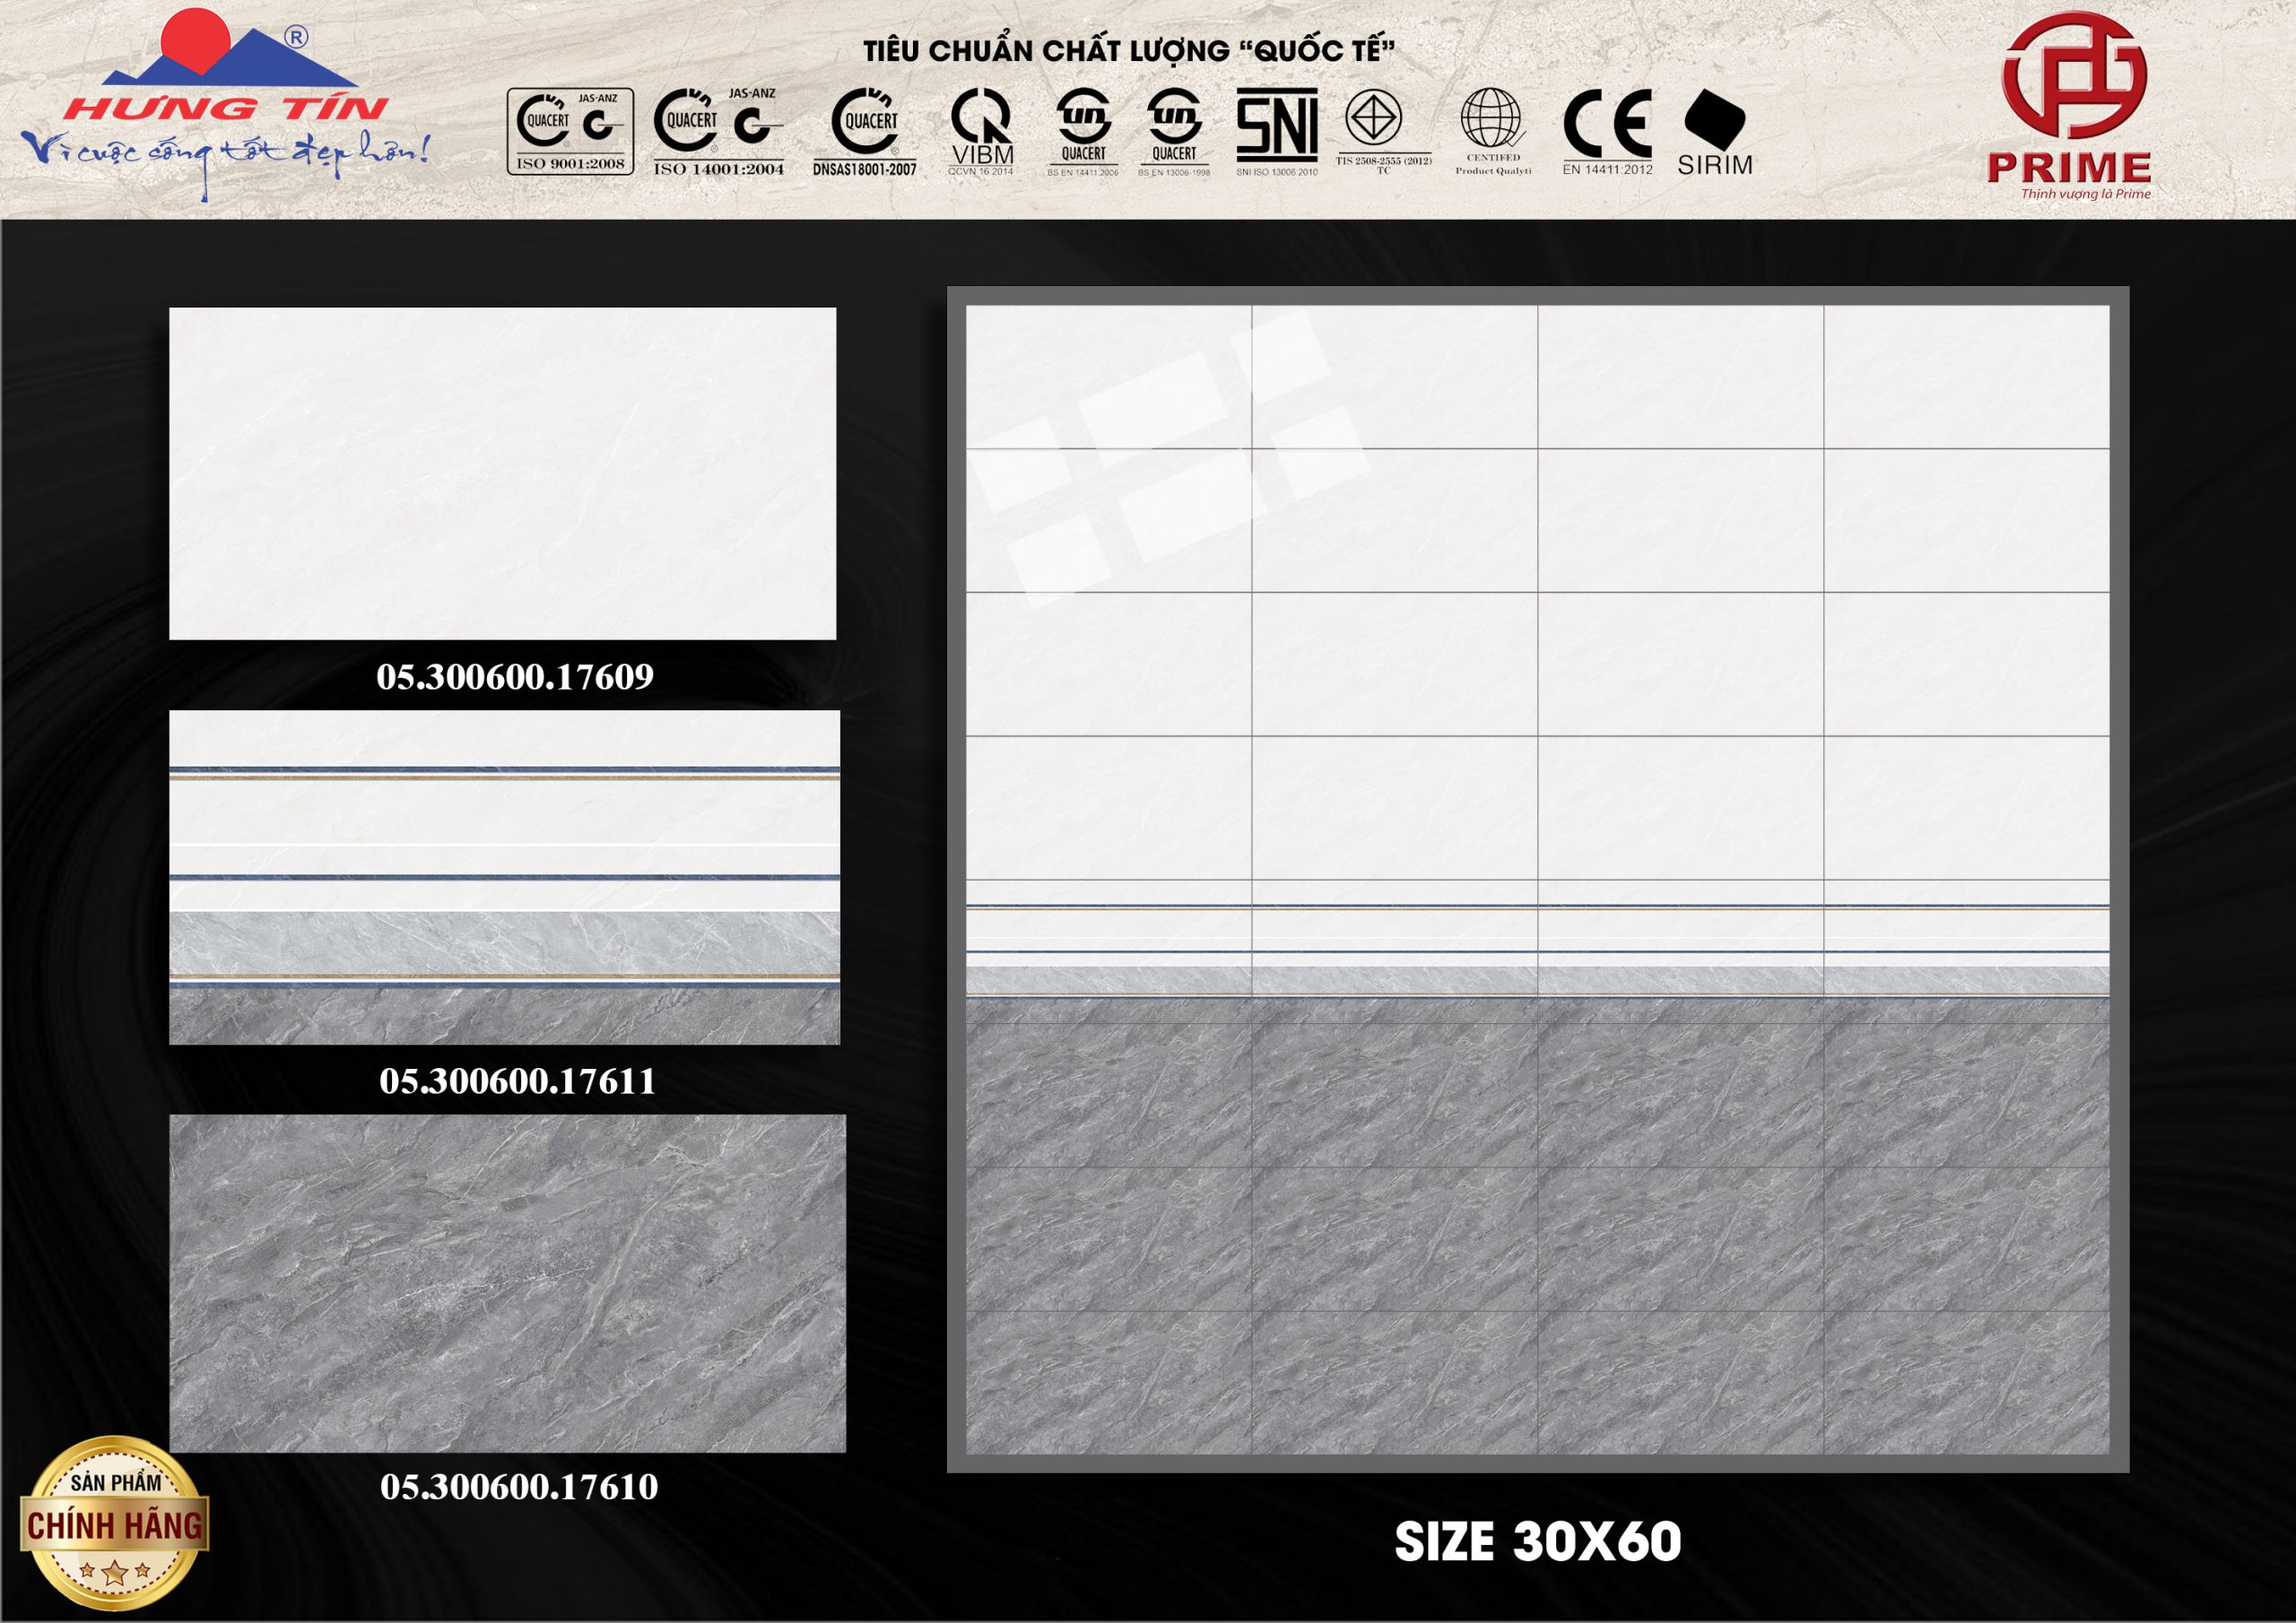Image resolution: width=2296 pixels, height=1623 pixels.
Task: Select the striped tile sample 17611
Action: point(504,877)
